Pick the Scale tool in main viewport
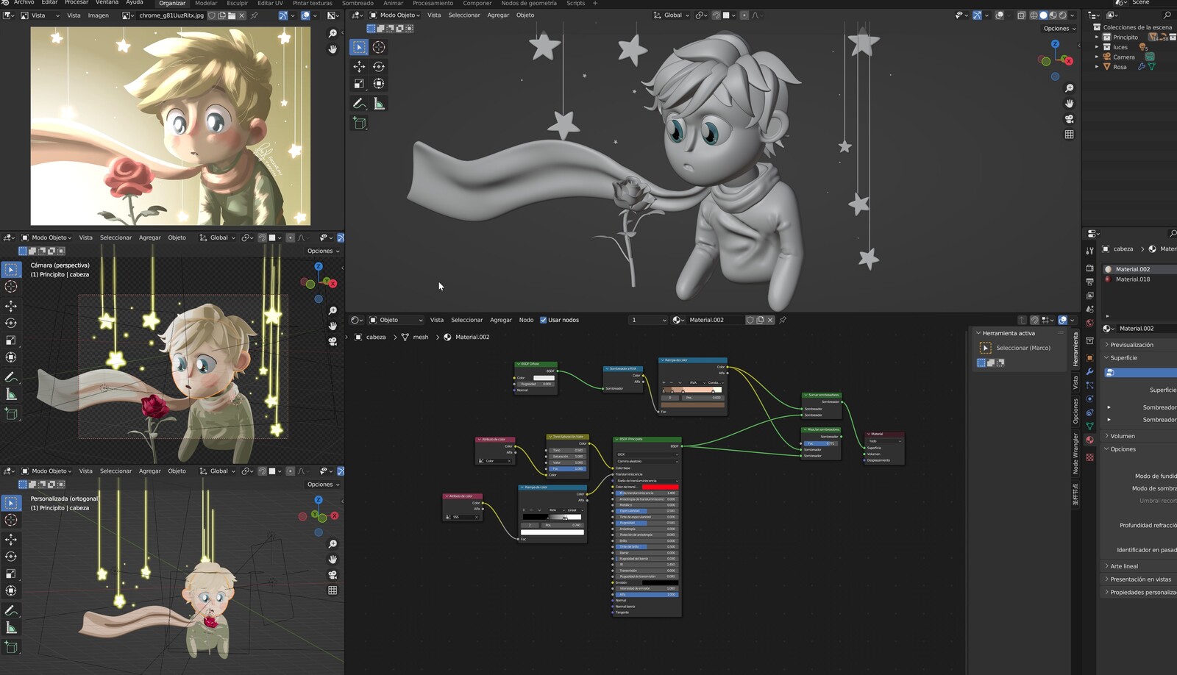The image size is (1177, 675). click(x=359, y=84)
